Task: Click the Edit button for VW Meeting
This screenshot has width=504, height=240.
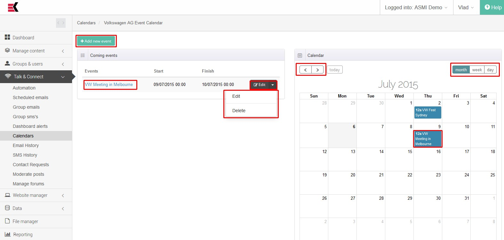Action: click(x=260, y=85)
